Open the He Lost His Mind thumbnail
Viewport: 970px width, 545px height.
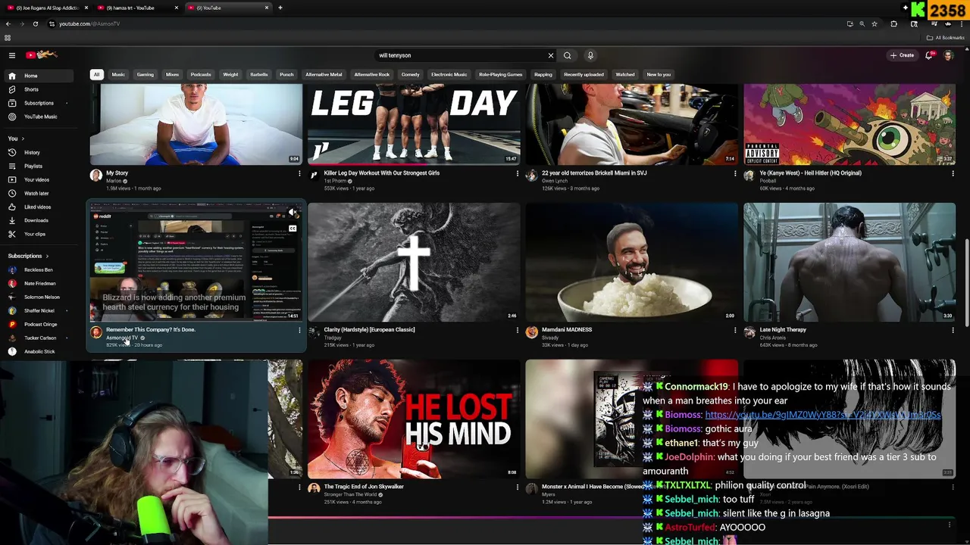click(x=414, y=419)
